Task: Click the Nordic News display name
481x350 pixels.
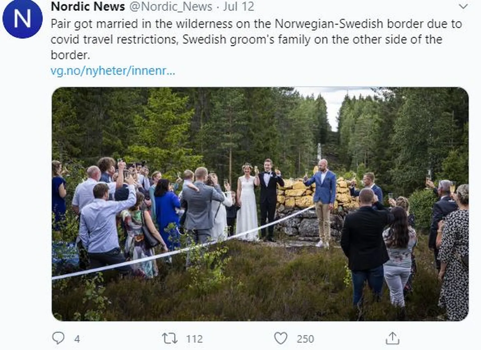Action: point(88,6)
